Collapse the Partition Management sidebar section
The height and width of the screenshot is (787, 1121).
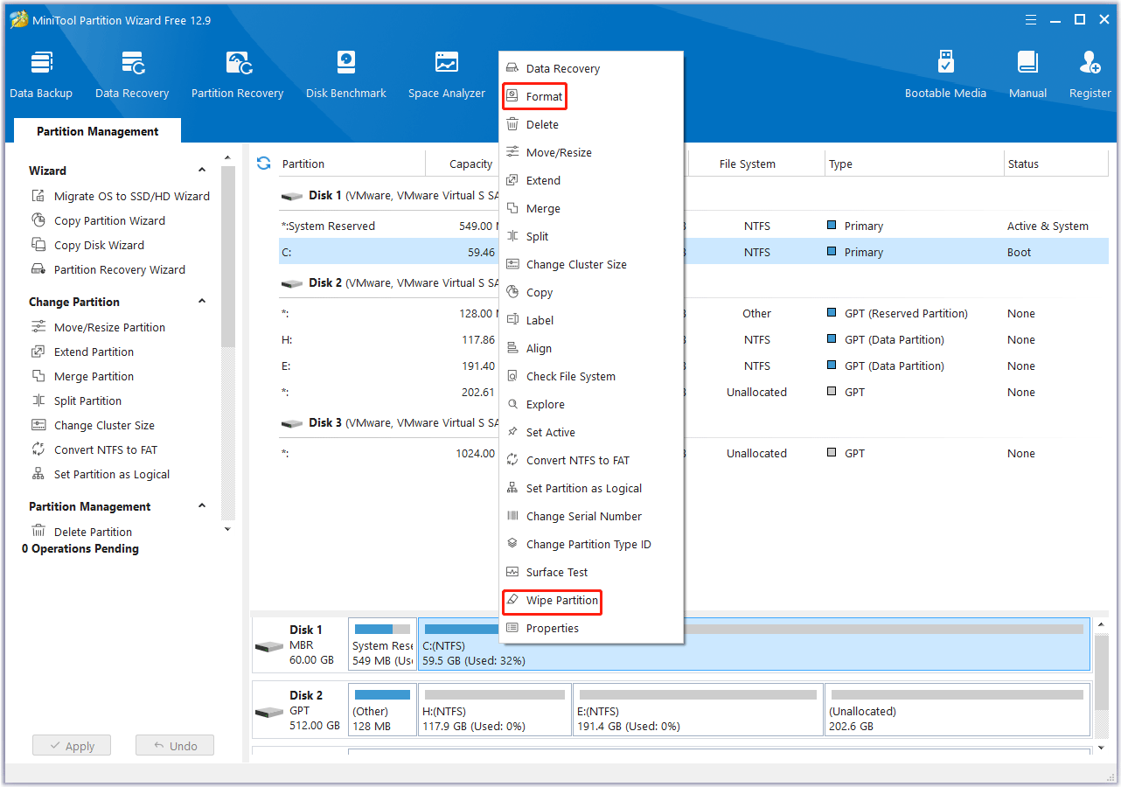[202, 506]
